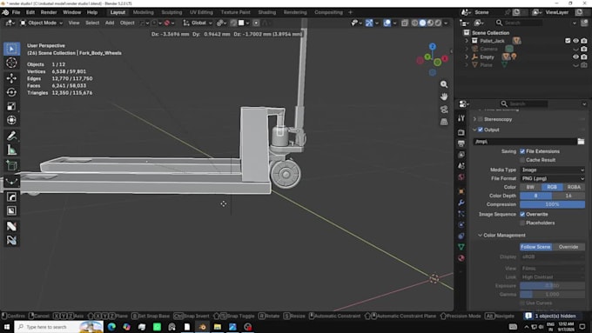The image size is (592, 333).
Task: Click the viewport pan hand icon
Action: [x=444, y=97]
